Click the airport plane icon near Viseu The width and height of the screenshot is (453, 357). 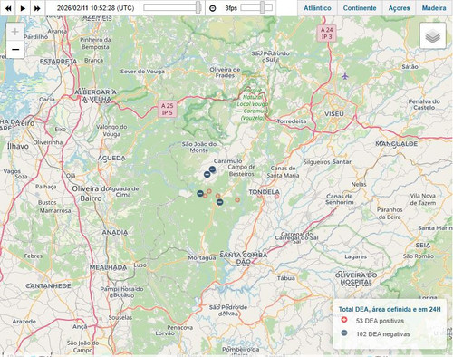345,76
